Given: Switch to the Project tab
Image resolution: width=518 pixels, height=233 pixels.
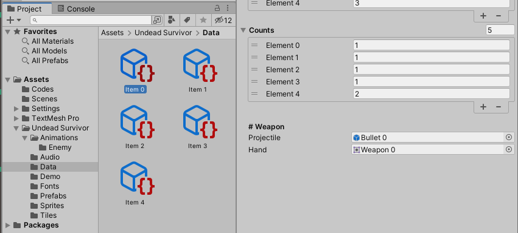Looking at the screenshot, I should (x=25, y=9).
